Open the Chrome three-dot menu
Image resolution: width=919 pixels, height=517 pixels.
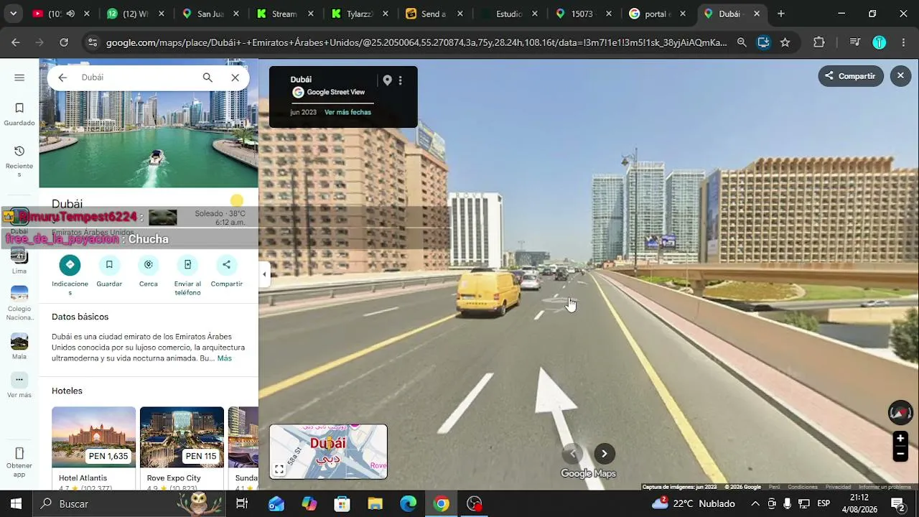903,42
